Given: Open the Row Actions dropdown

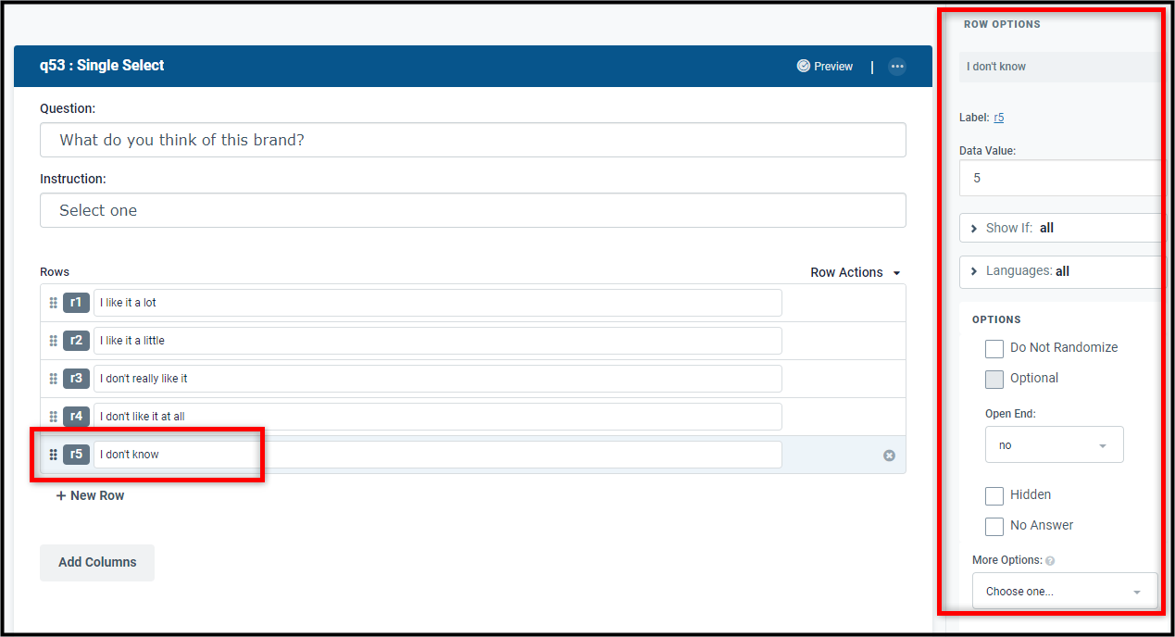Looking at the screenshot, I should pos(856,272).
